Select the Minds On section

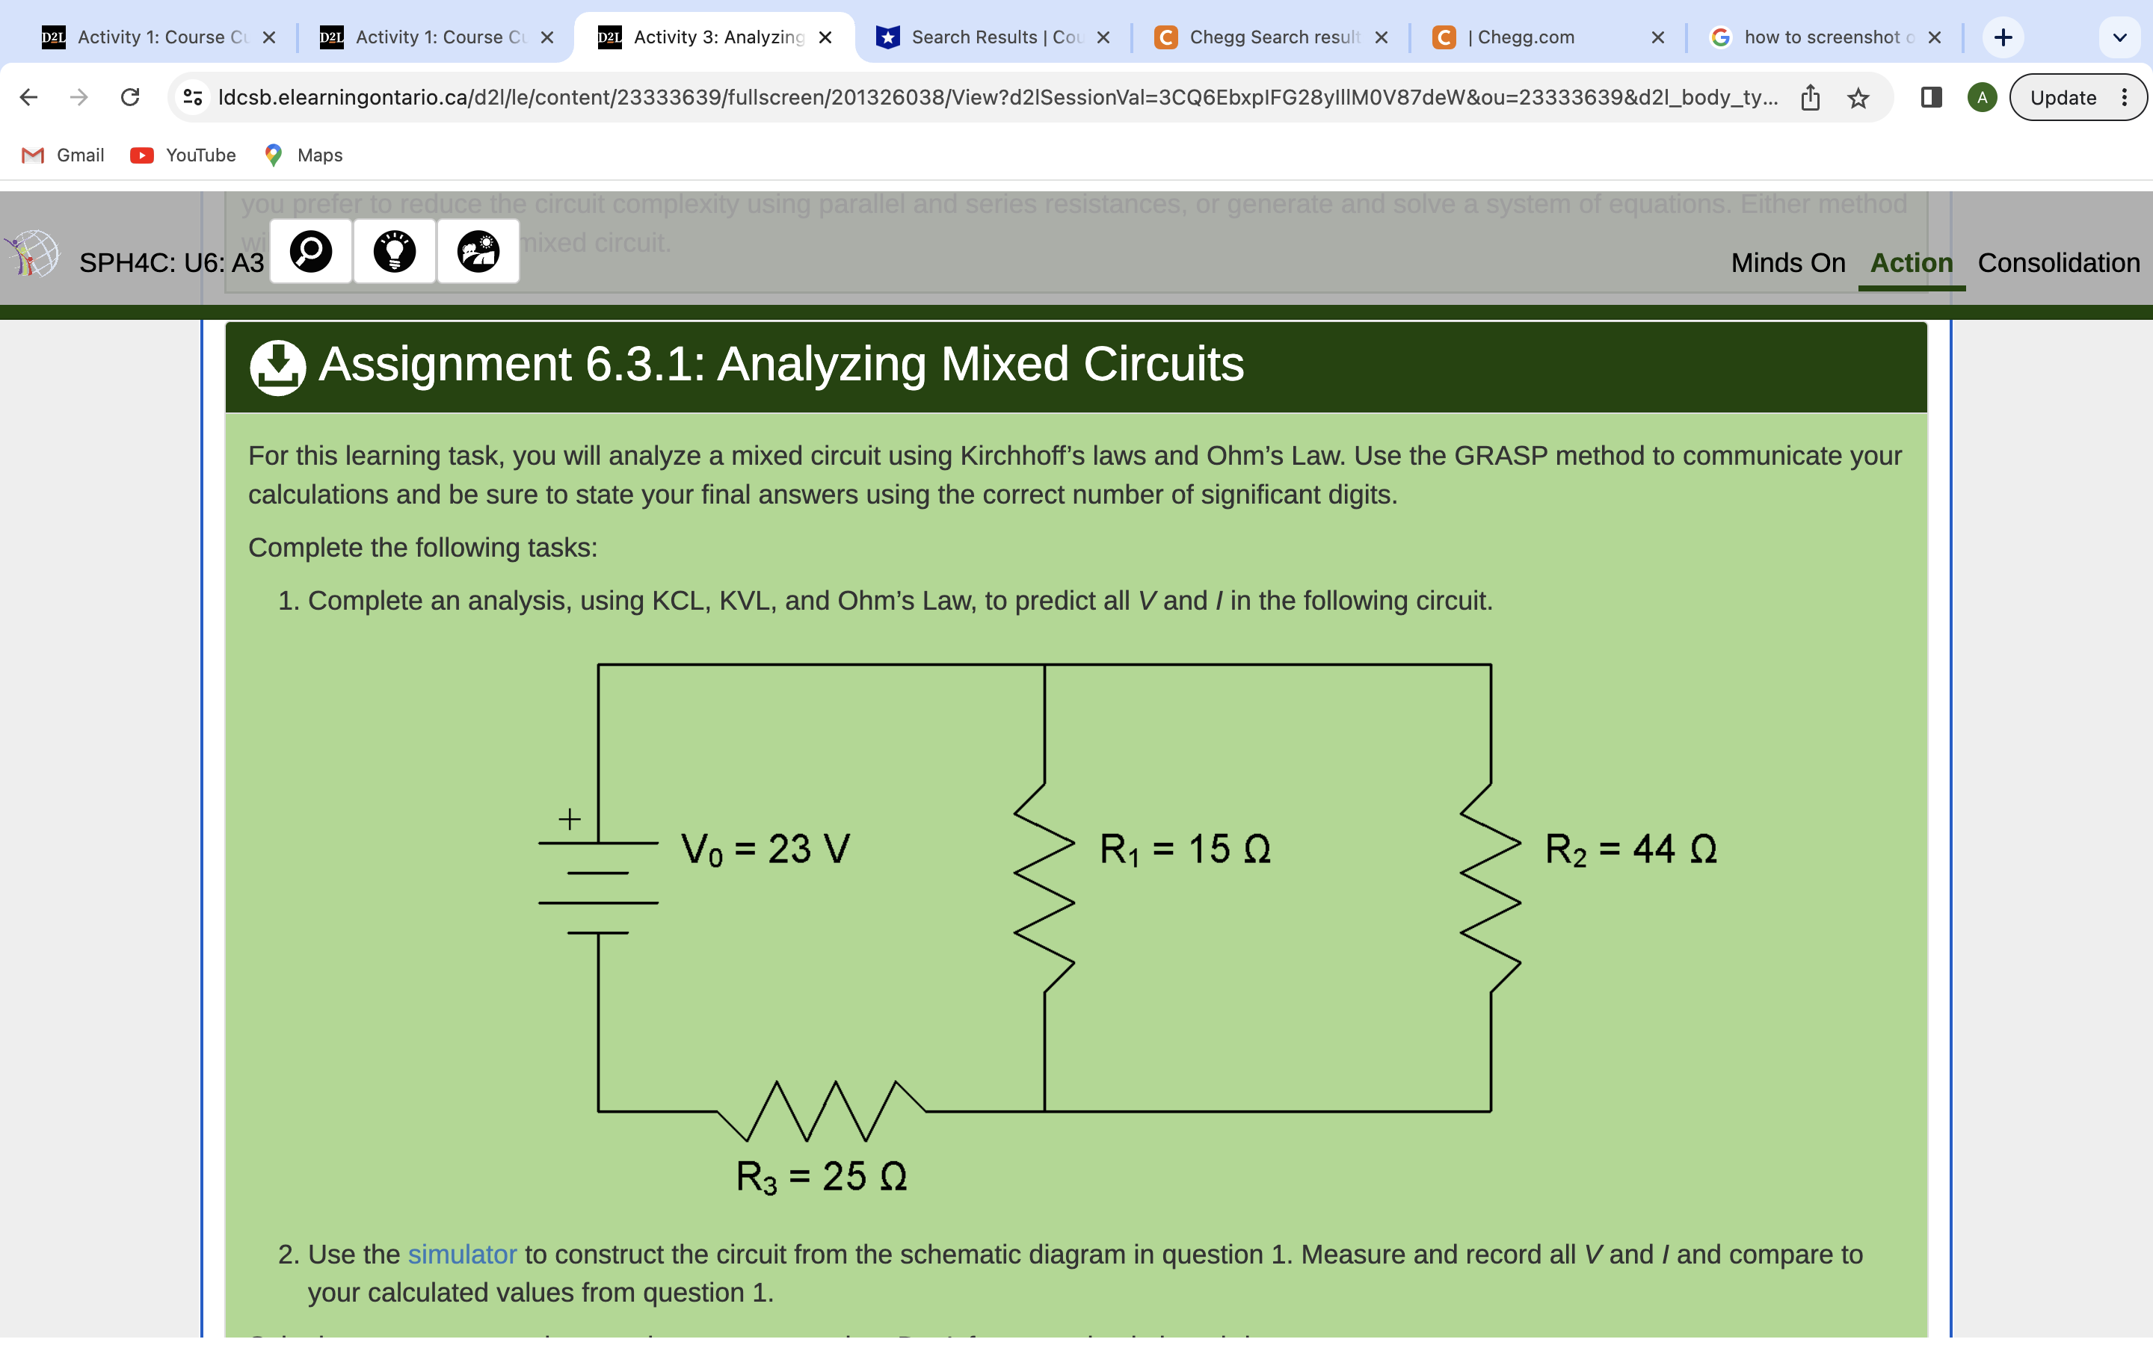click(1787, 262)
